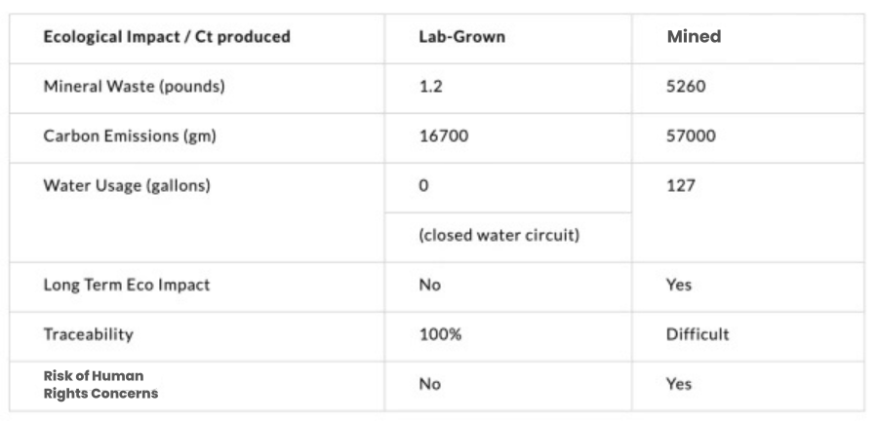Select the Traceability row label
878x421 pixels.
point(89,334)
